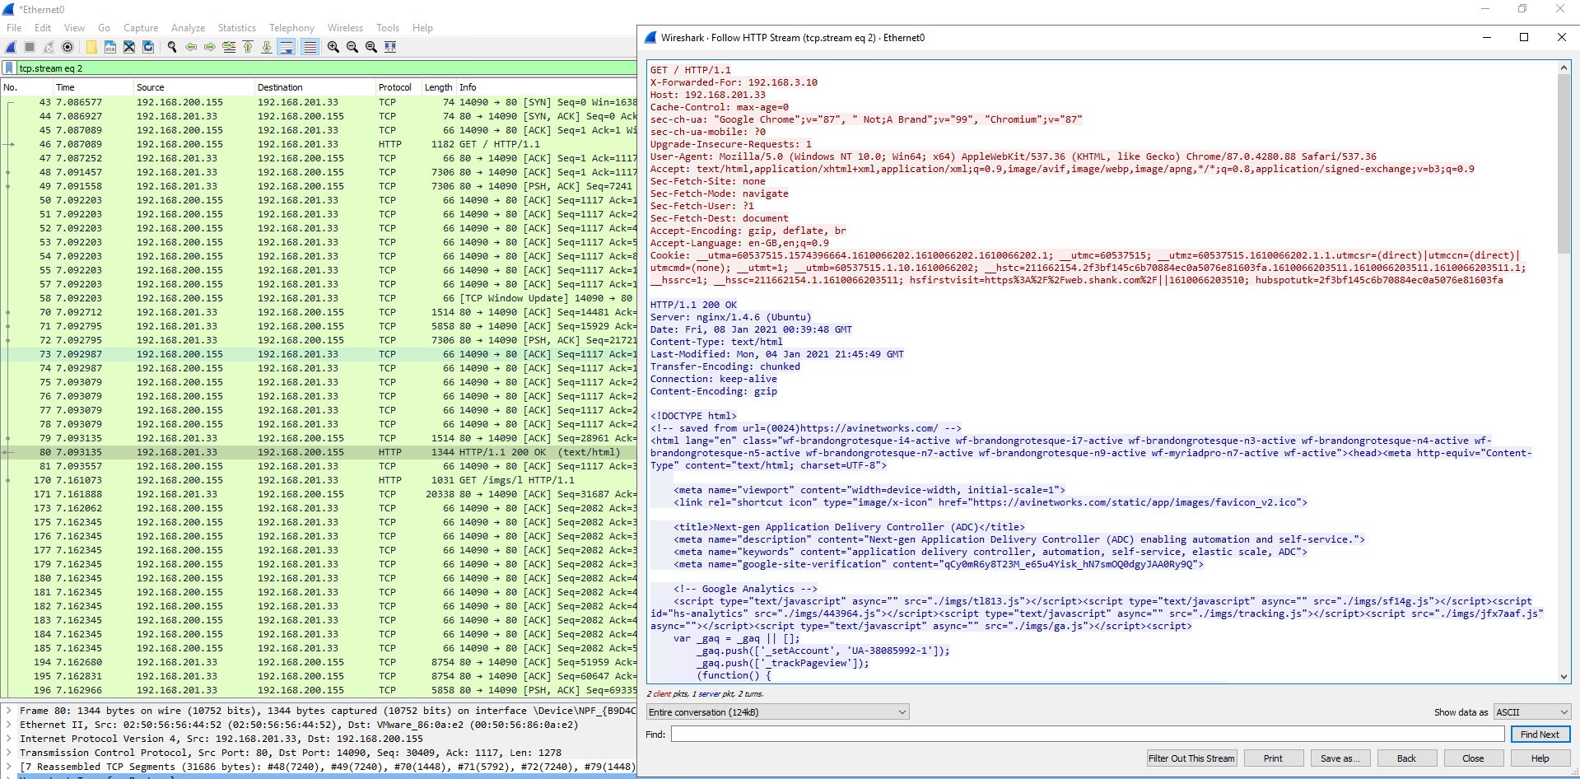Maximize the Follow HTTP Stream dialog
This screenshot has width=1580, height=779.
[1524, 37]
